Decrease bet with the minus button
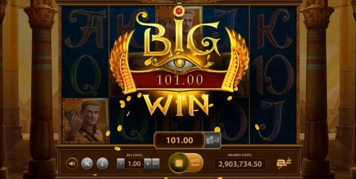 pyautogui.click(x=121, y=164)
